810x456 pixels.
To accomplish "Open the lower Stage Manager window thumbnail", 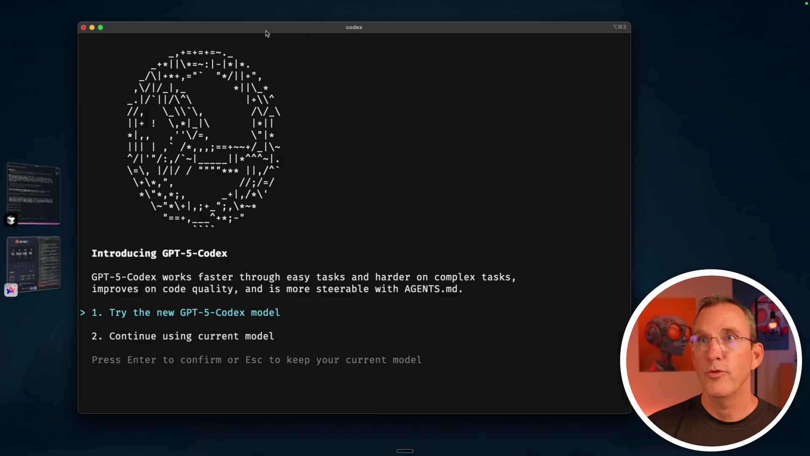I will 34,264.
